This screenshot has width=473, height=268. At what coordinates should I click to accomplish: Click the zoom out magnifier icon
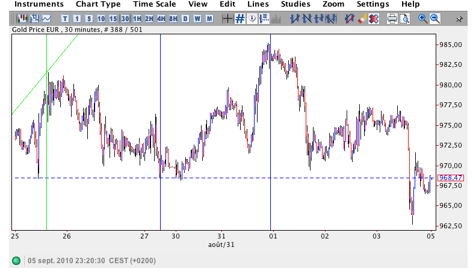click(x=435, y=19)
